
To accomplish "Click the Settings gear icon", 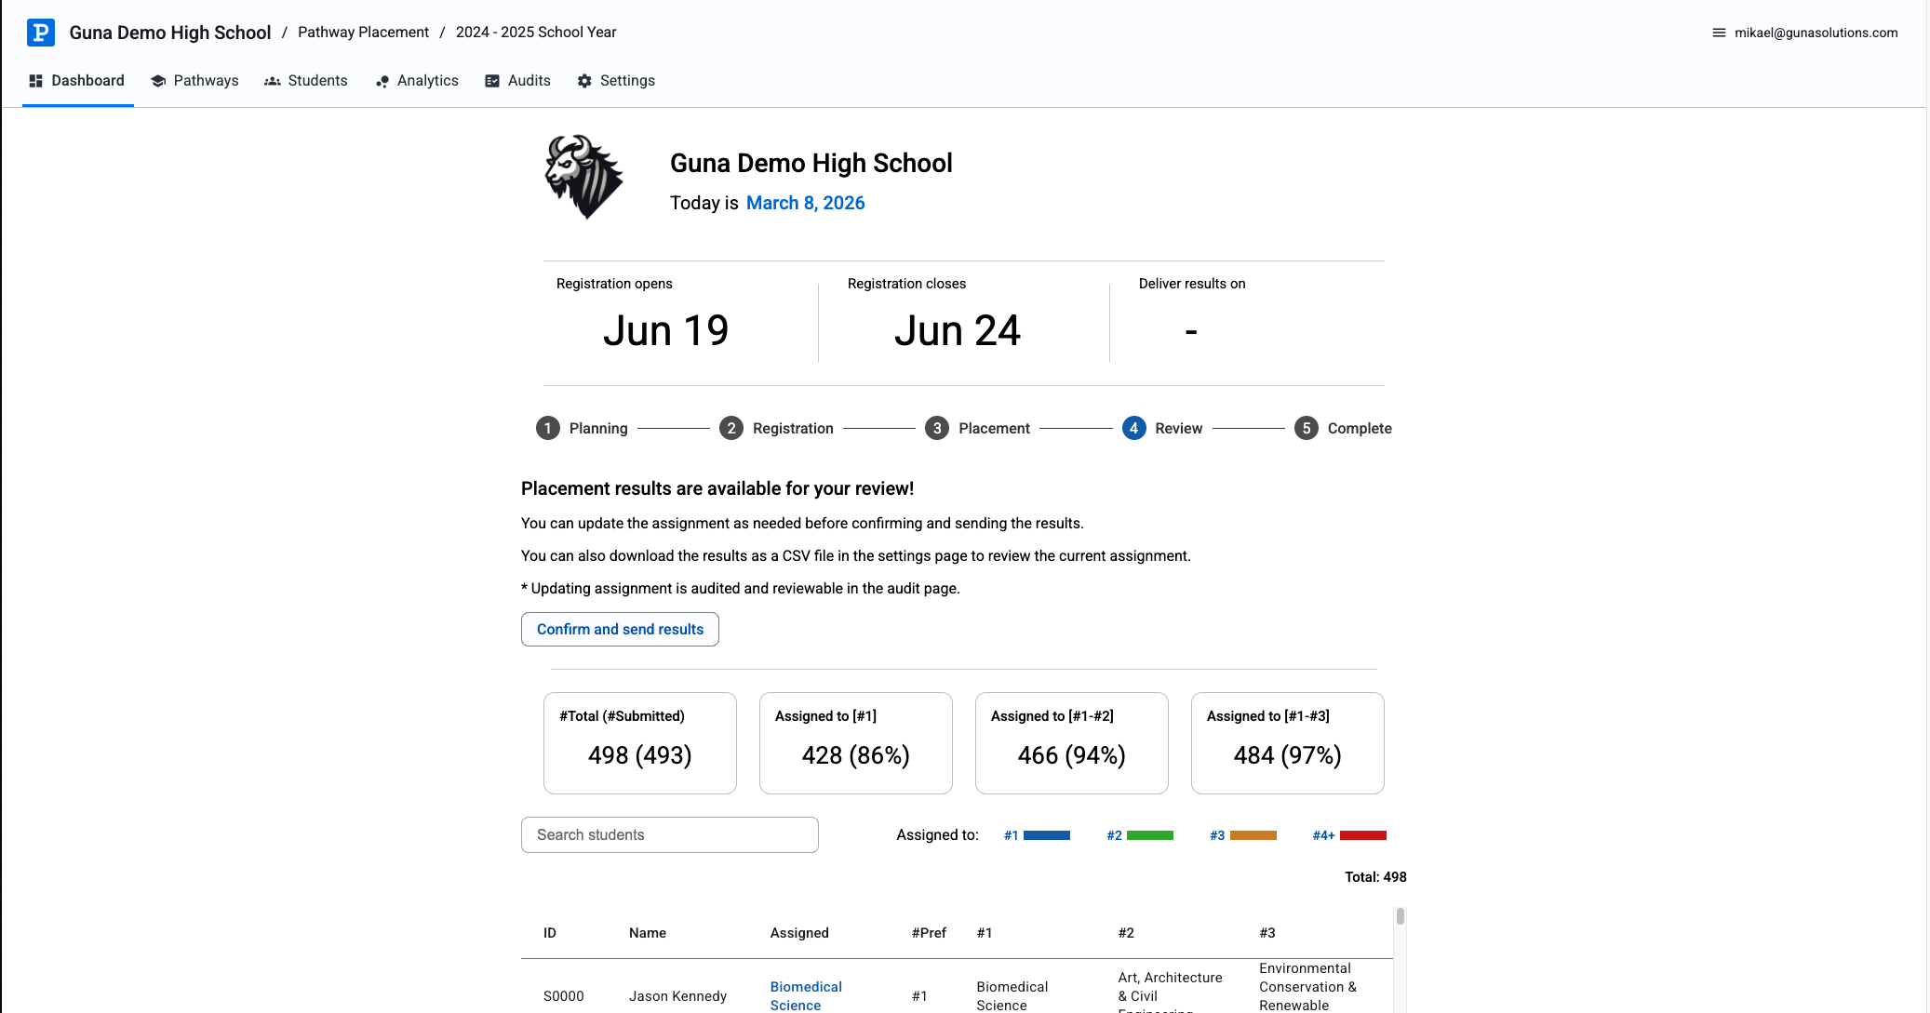I will (584, 81).
